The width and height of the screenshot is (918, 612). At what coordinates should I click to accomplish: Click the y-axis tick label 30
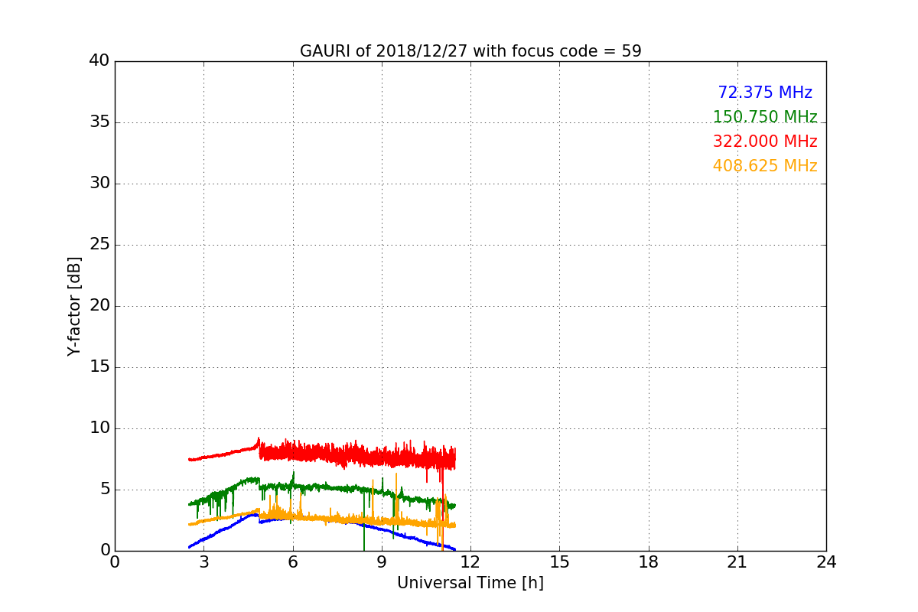pos(99,184)
